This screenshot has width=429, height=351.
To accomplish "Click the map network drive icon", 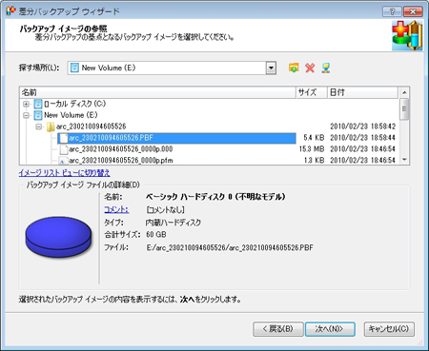I will pyautogui.click(x=326, y=68).
